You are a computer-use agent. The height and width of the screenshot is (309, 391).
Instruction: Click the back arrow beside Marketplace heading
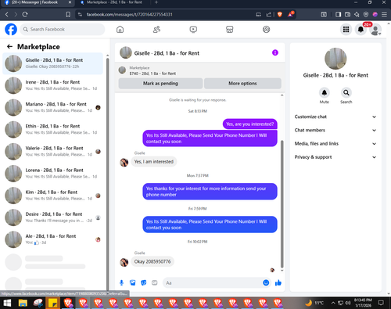click(9, 47)
